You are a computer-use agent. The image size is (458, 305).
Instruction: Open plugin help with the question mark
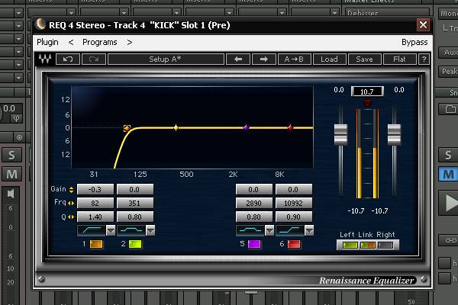424,59
